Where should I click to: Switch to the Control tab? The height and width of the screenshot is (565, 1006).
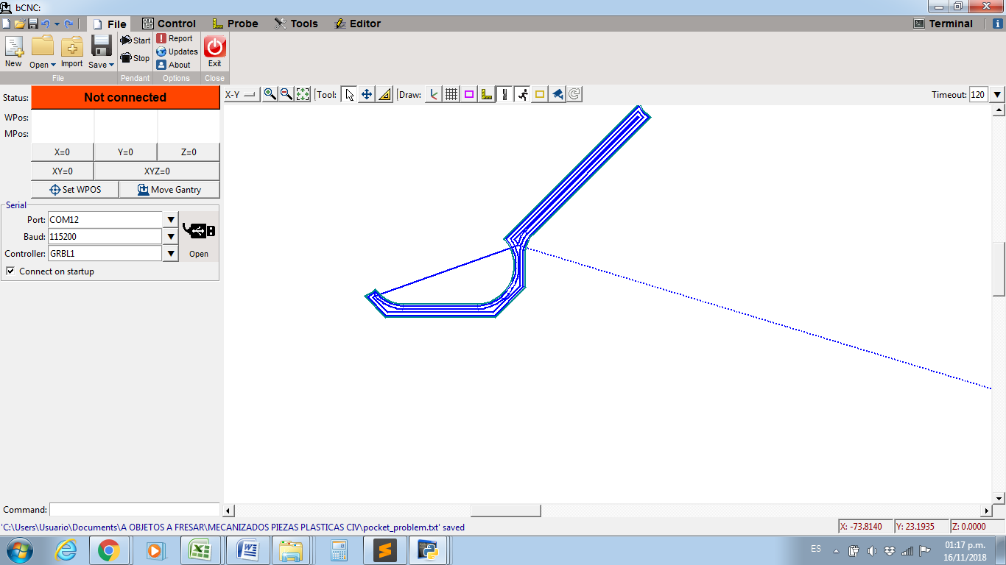(x=169, y=24)
